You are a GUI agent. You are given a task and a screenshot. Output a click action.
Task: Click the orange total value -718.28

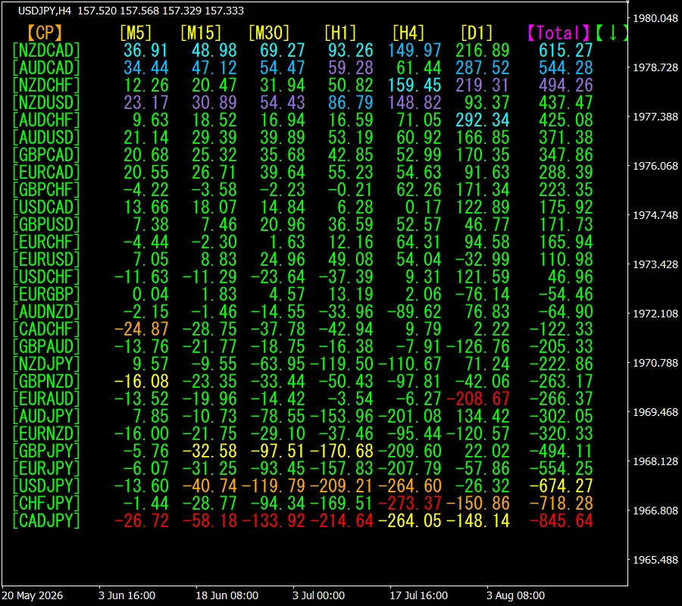[562, 503]
